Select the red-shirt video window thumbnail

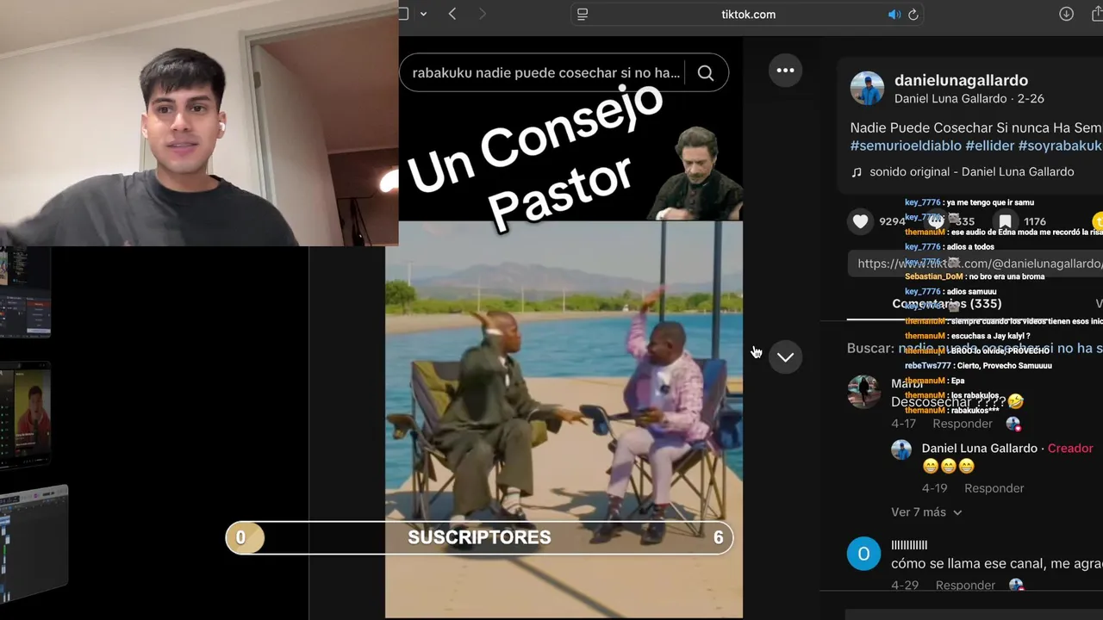pos(25,416)
